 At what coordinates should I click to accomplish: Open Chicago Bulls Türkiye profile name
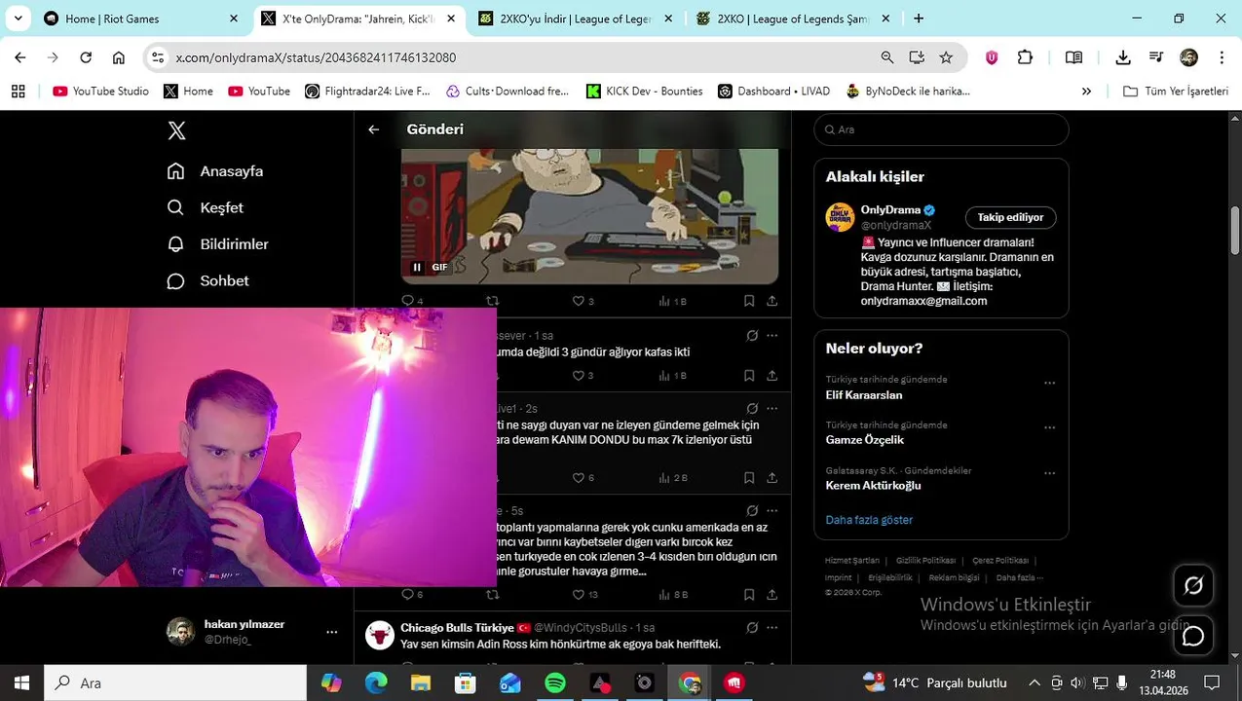pos(457,628)
